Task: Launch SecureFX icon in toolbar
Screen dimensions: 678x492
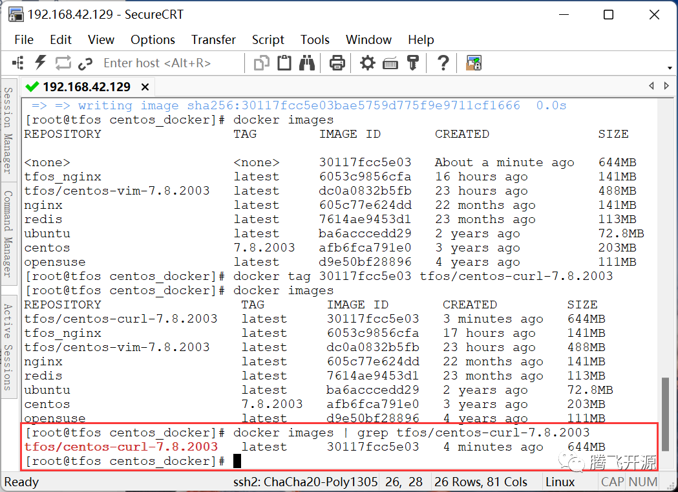Action: coord(474,63)
